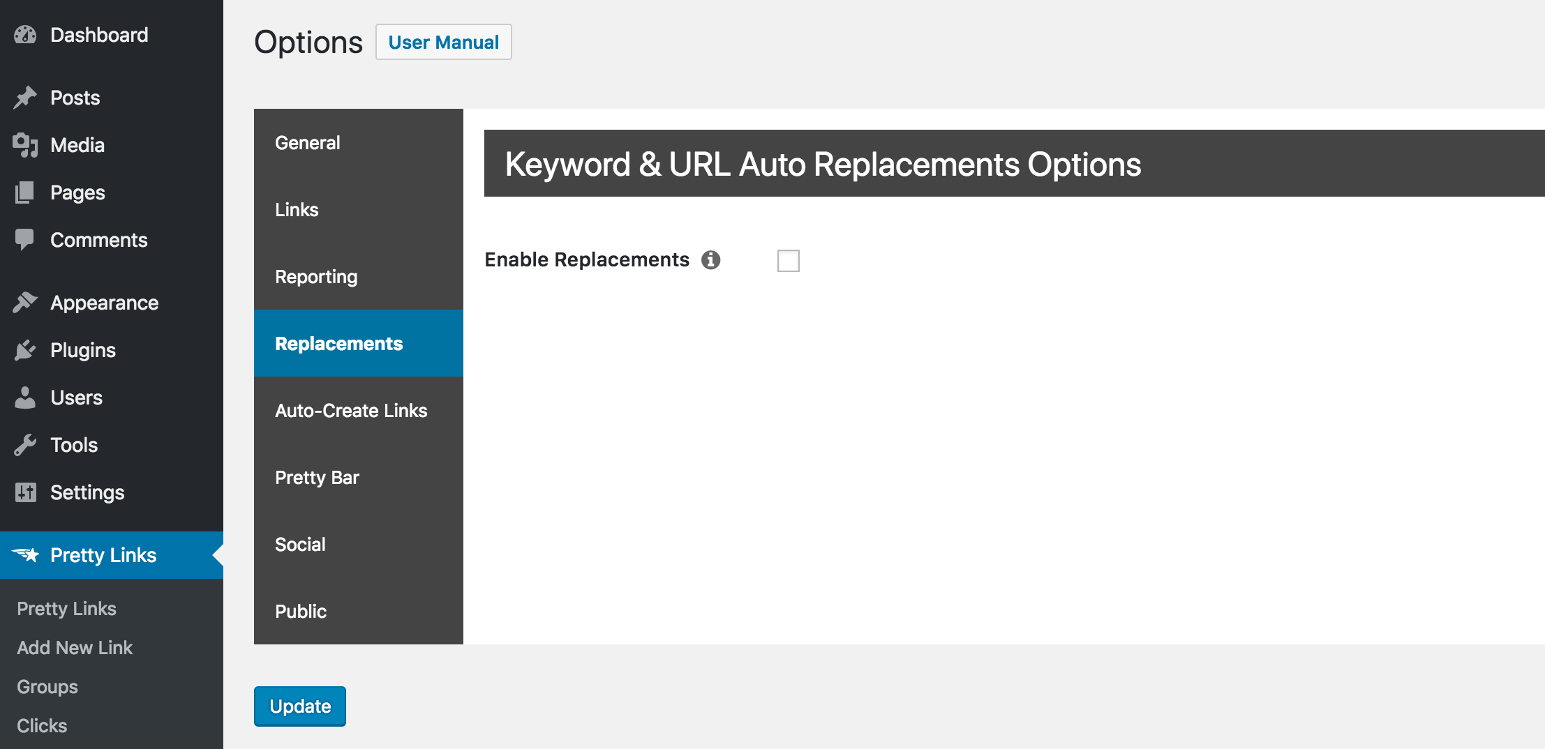Click the Dashboard icon in the sidebar
Viewport: 1545px width, 749px height.
26,34
